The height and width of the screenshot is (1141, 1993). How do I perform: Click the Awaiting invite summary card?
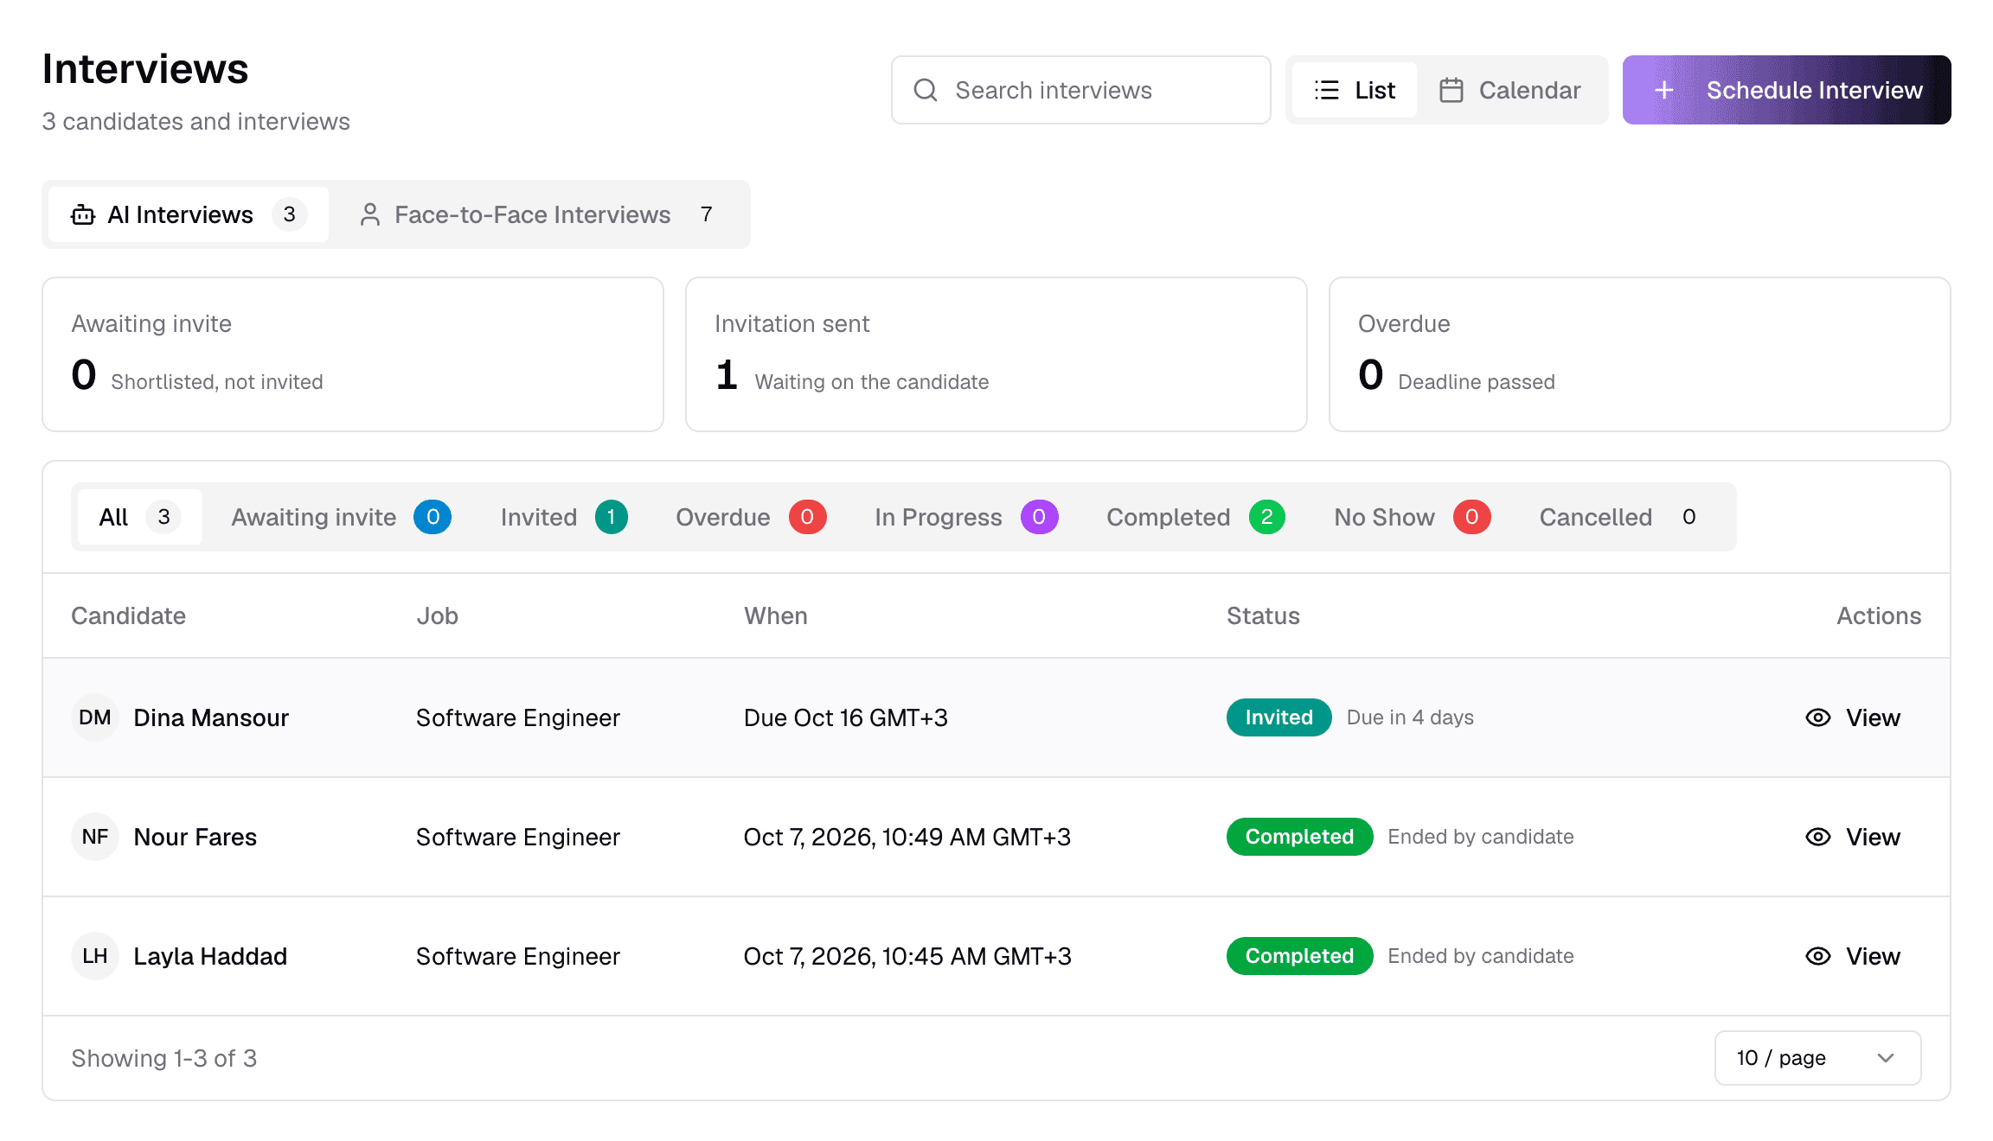(x=353, y=354)
